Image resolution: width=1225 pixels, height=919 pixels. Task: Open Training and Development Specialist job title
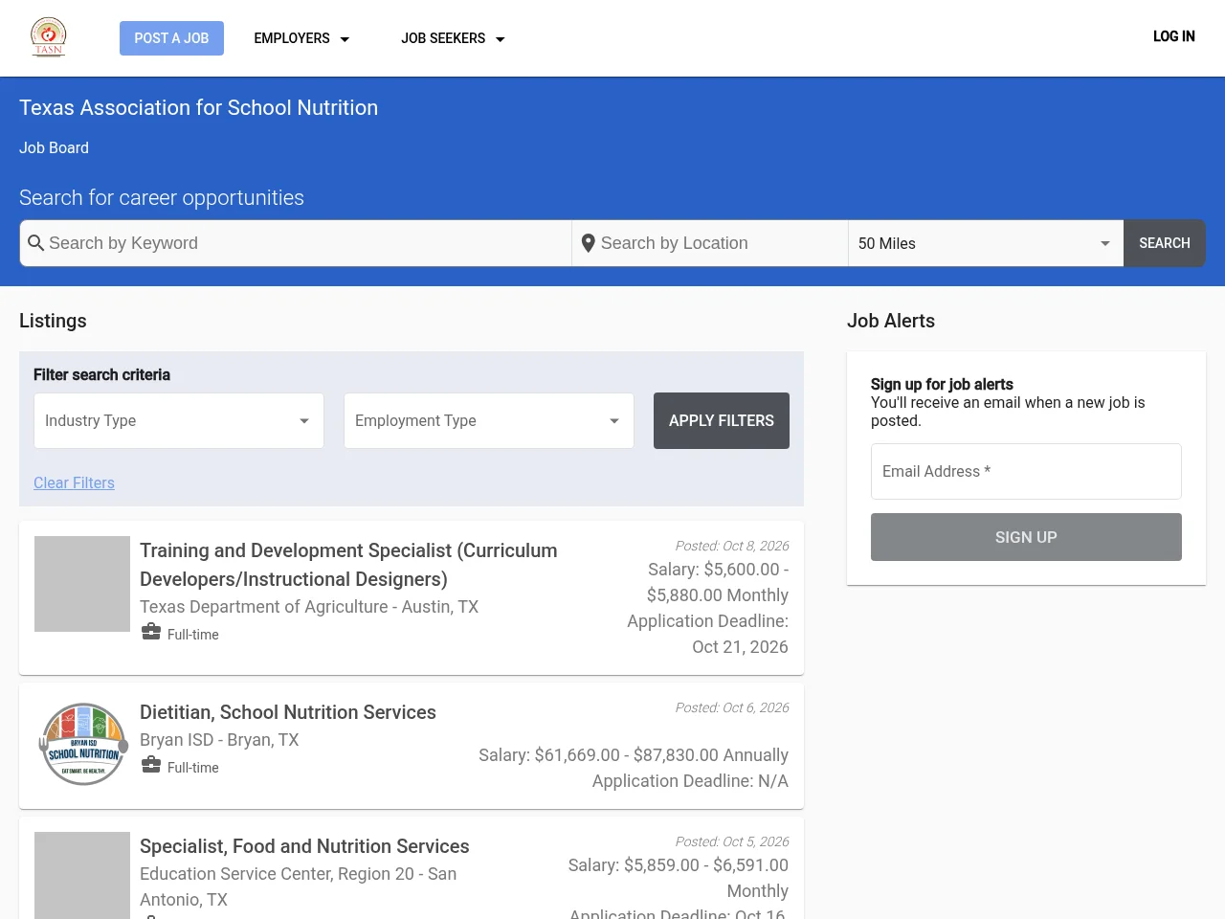point(348,565)
